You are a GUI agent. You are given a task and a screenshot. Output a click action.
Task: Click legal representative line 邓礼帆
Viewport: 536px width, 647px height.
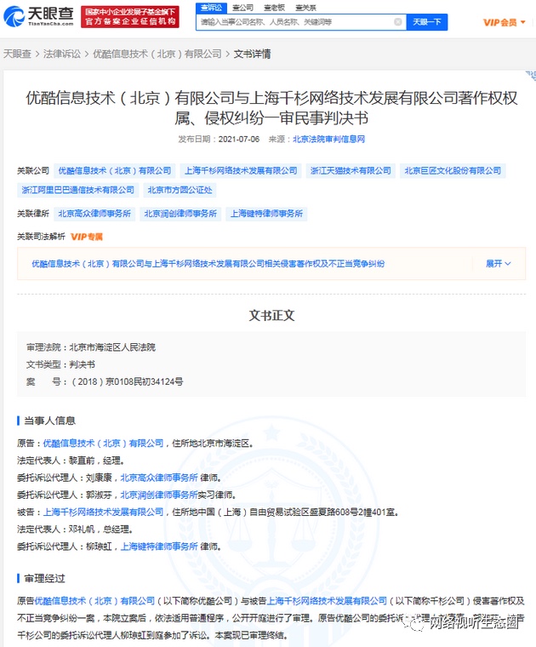point(75,530)
